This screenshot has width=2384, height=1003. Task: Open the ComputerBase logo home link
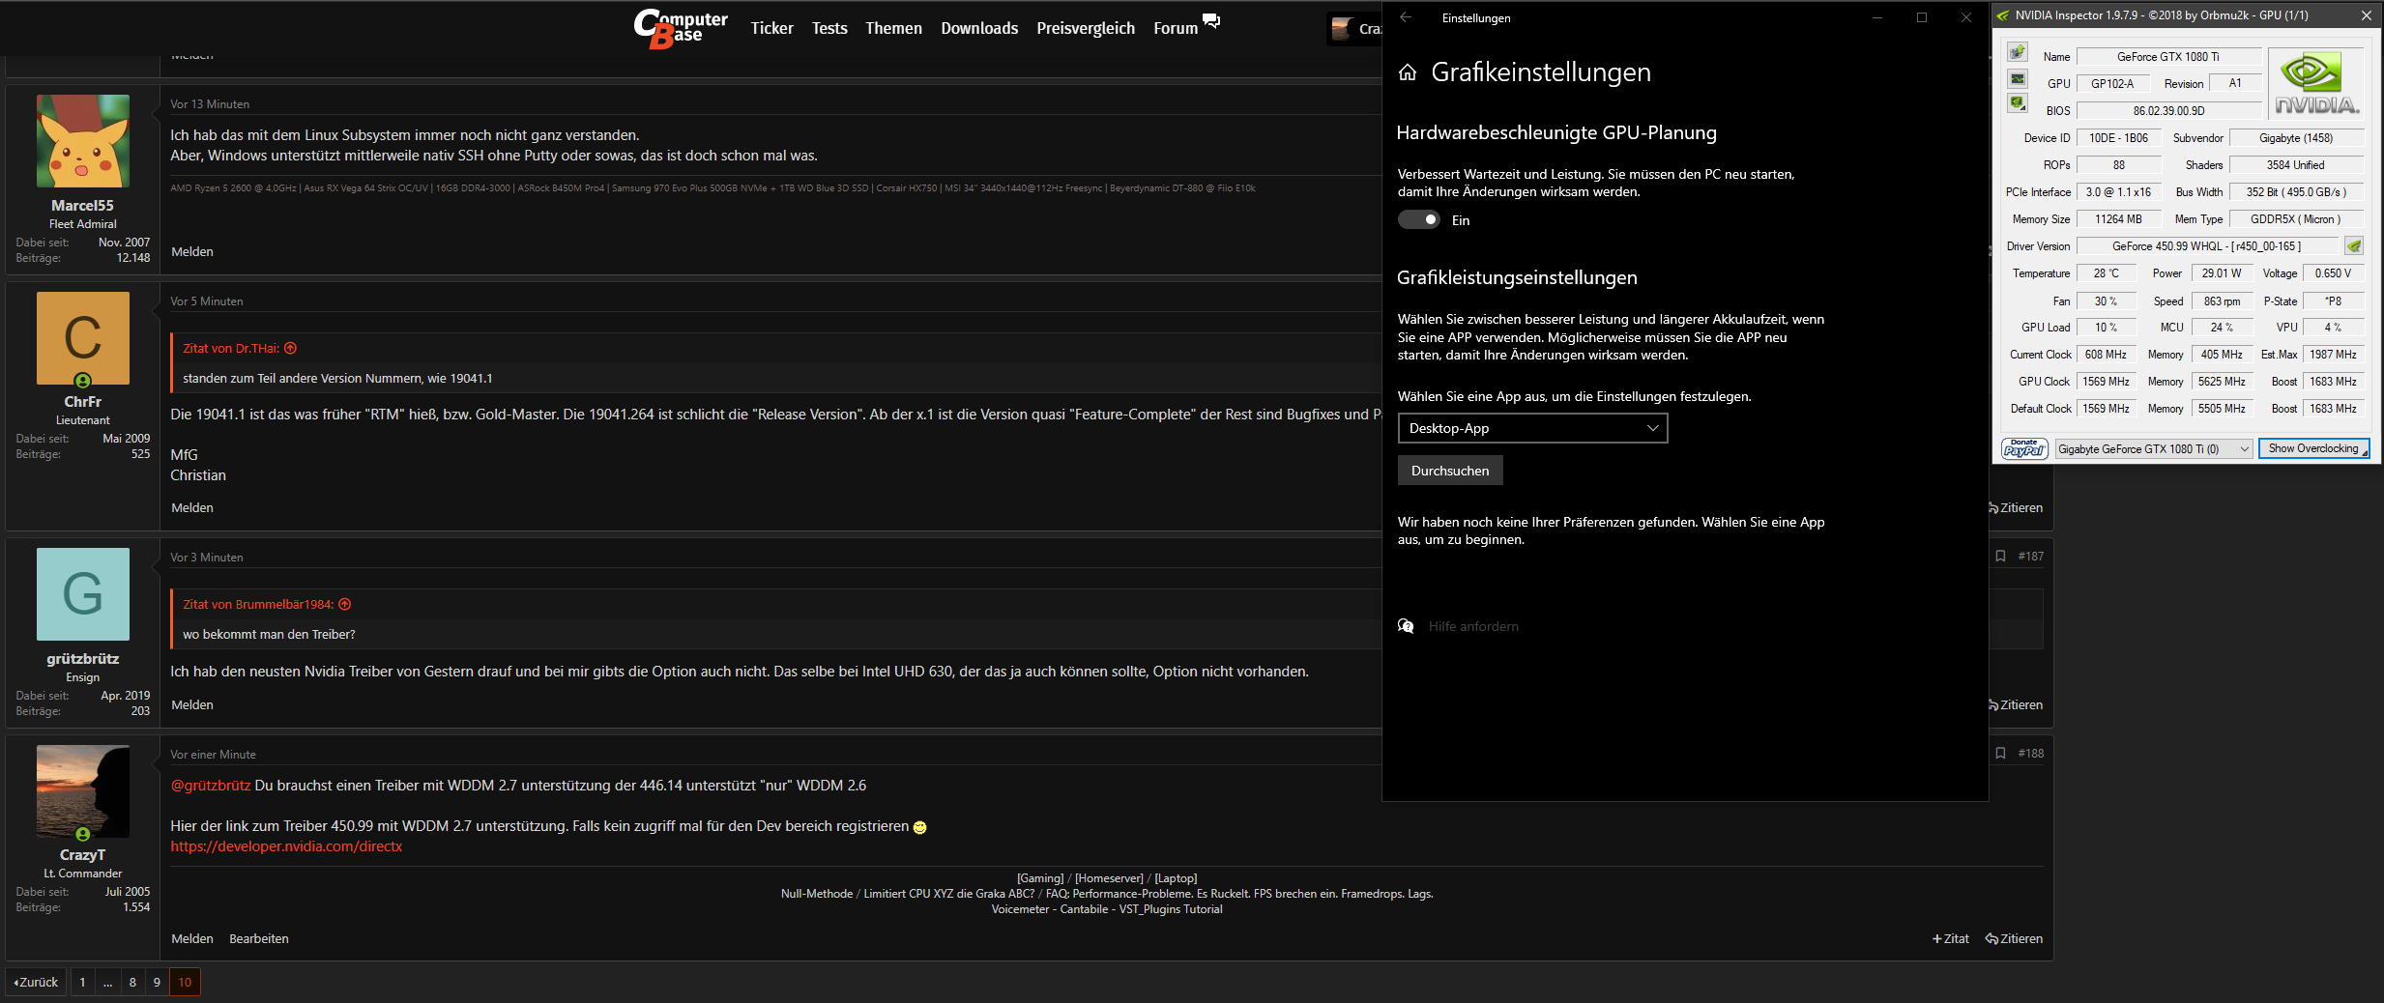pos(681,28)
